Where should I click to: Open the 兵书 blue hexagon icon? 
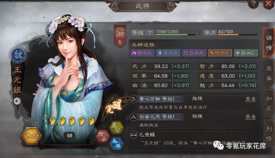point(117,144)
